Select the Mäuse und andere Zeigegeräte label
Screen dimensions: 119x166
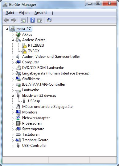pos(47,107)
